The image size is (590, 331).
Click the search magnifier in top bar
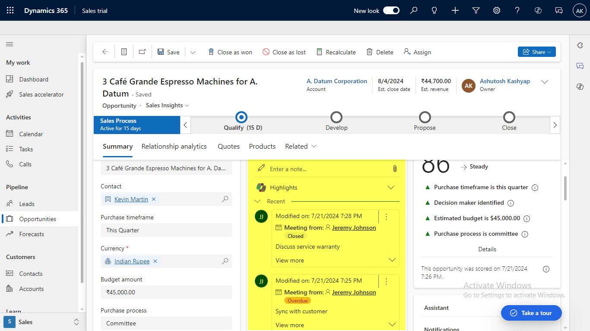(414, 10)
